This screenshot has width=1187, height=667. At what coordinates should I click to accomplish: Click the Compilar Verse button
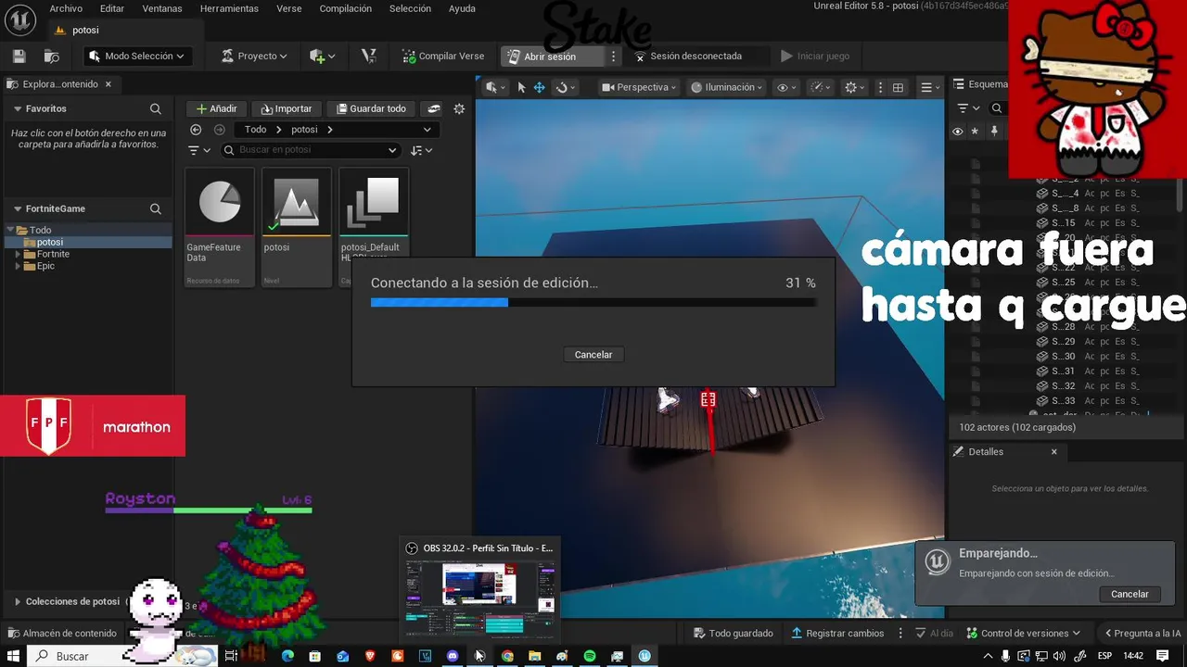click(x=443, y=57)
